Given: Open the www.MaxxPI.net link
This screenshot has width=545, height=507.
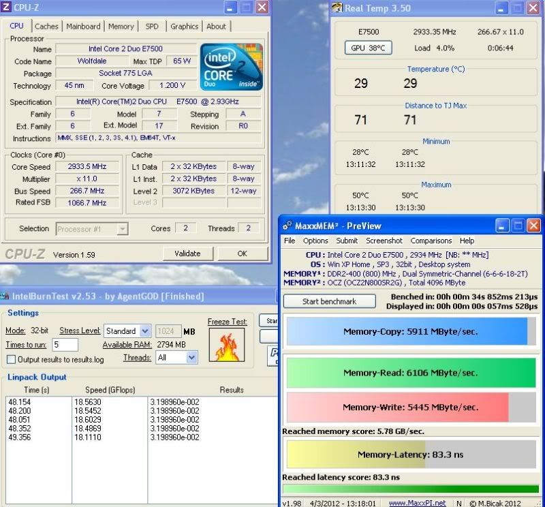Looking at the screenshot, I should (x=417, y=503).
